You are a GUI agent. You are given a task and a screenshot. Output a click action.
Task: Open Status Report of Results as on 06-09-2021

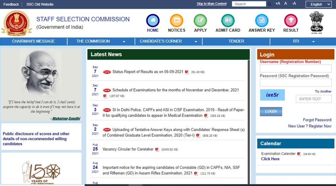(148, 72)
